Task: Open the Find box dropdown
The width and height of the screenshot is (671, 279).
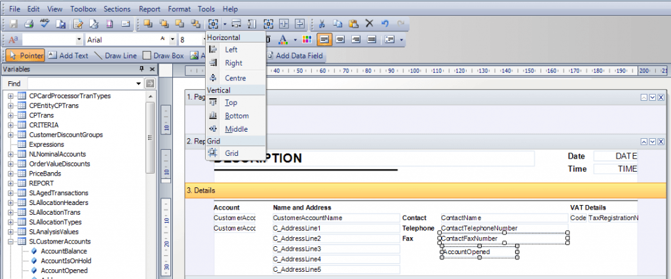Action: [x=138, y=83]
